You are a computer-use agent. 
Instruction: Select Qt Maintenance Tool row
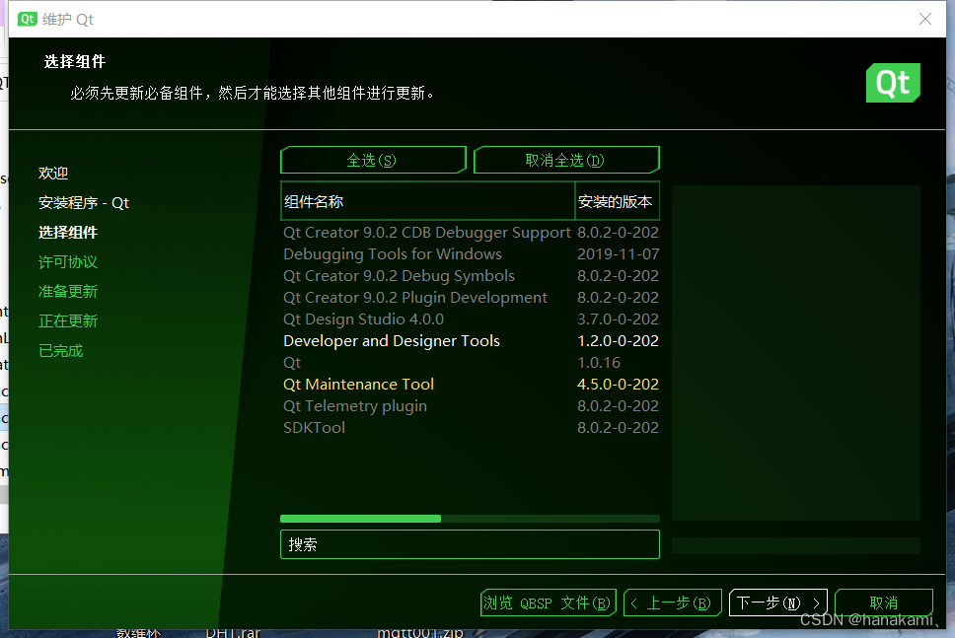pyautogui.click(x=470, y=385)
